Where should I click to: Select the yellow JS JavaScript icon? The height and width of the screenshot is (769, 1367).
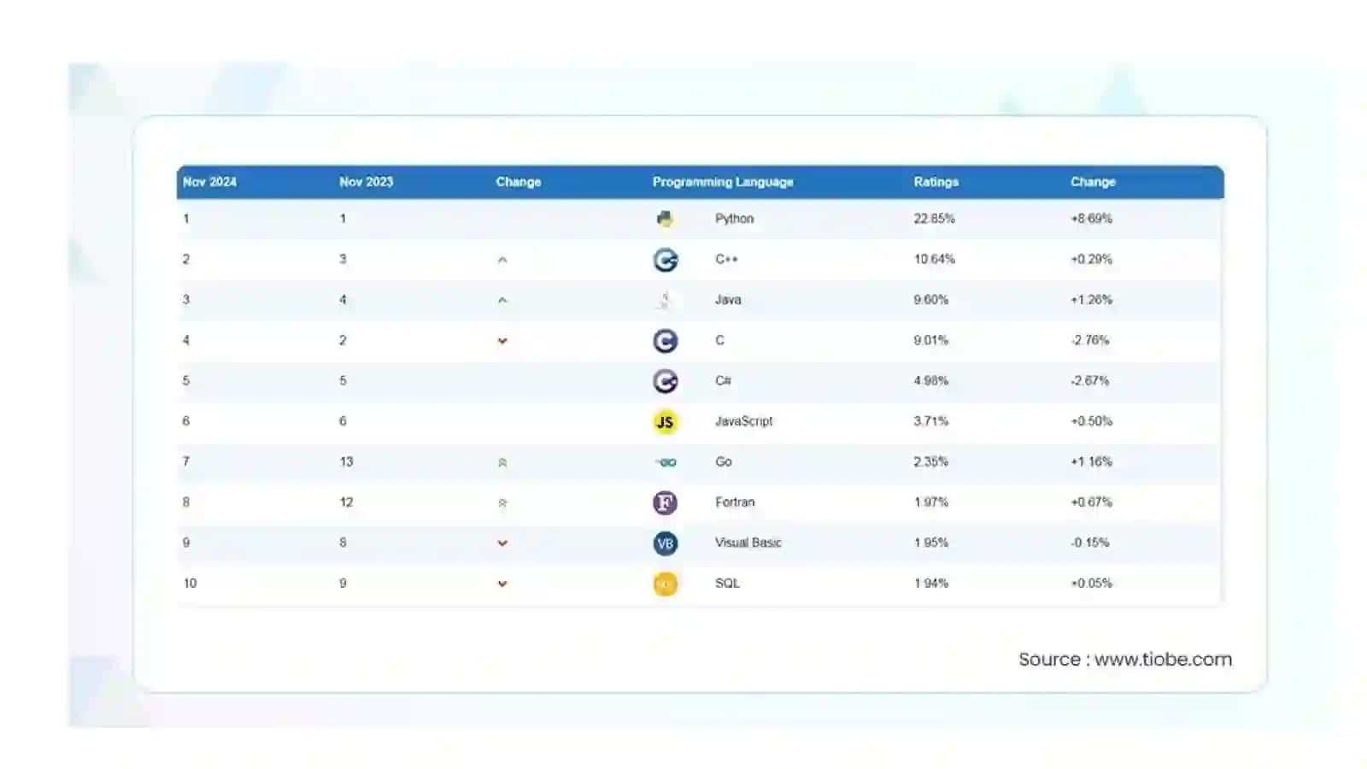(666, 422)
